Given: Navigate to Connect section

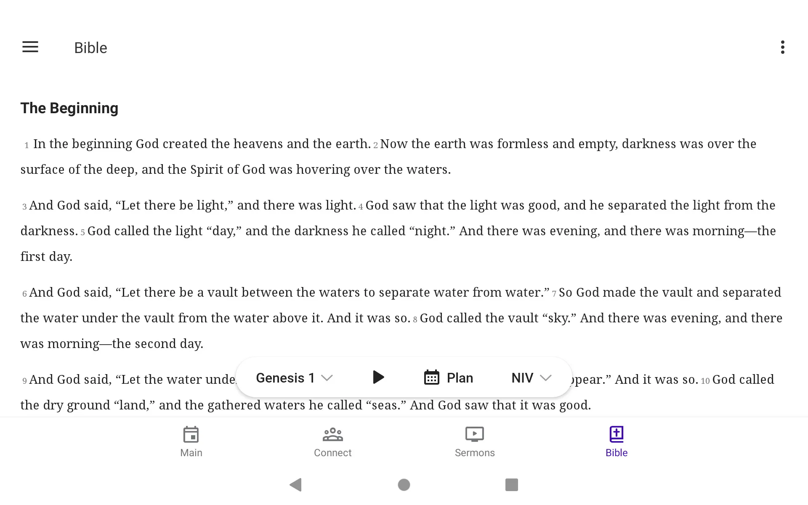Looking at the screenshot, I should tap(332, 441).
